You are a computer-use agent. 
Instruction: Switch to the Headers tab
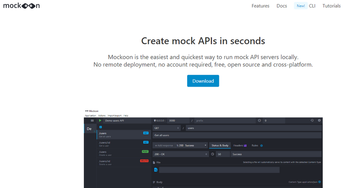(x=238, y=146)
